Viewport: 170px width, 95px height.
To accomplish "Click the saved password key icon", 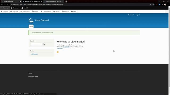I will [x=150, y=5].
